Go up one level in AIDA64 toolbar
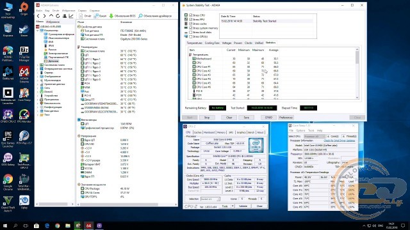Screen dimensions: 410x230 pyautogui.click(x=51, y=16)
